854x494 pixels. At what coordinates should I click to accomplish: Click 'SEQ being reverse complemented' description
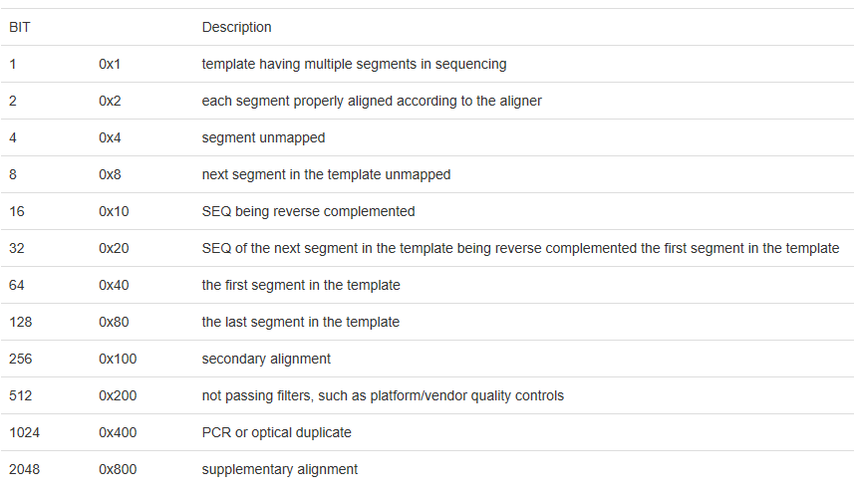point(308,211)
